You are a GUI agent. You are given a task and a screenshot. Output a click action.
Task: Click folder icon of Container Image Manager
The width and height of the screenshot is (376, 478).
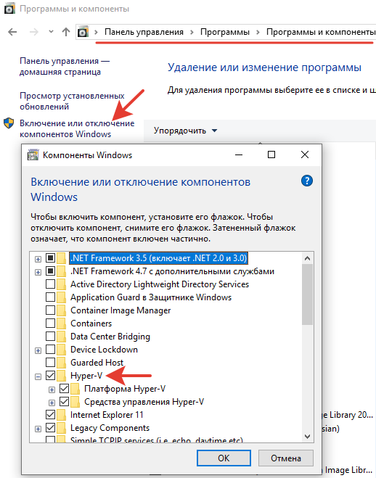point(61,310)
